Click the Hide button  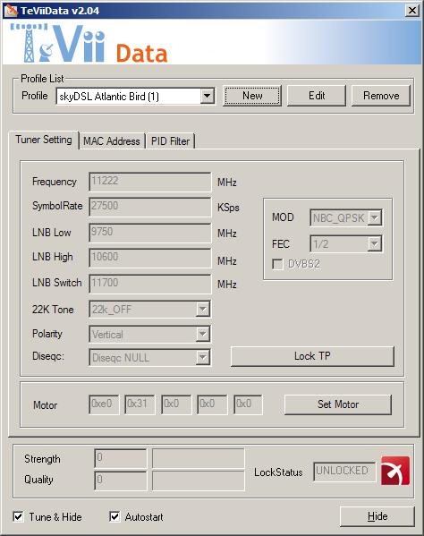pyautogui.click(x=377, y=516)
